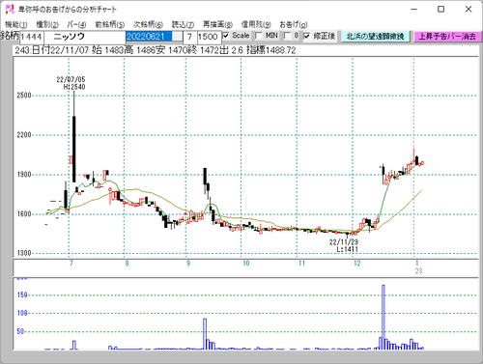Open the date field dropdown button
Image resolution: width=483 pixels, height=364 pixels.
177,37
